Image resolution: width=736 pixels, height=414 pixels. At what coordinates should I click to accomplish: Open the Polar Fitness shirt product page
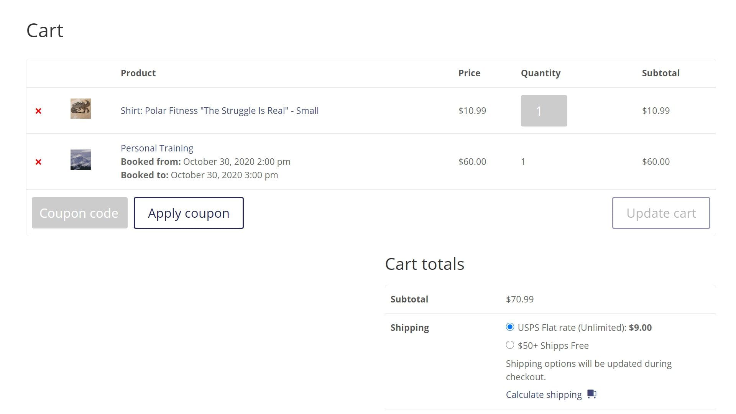(219, 110)
